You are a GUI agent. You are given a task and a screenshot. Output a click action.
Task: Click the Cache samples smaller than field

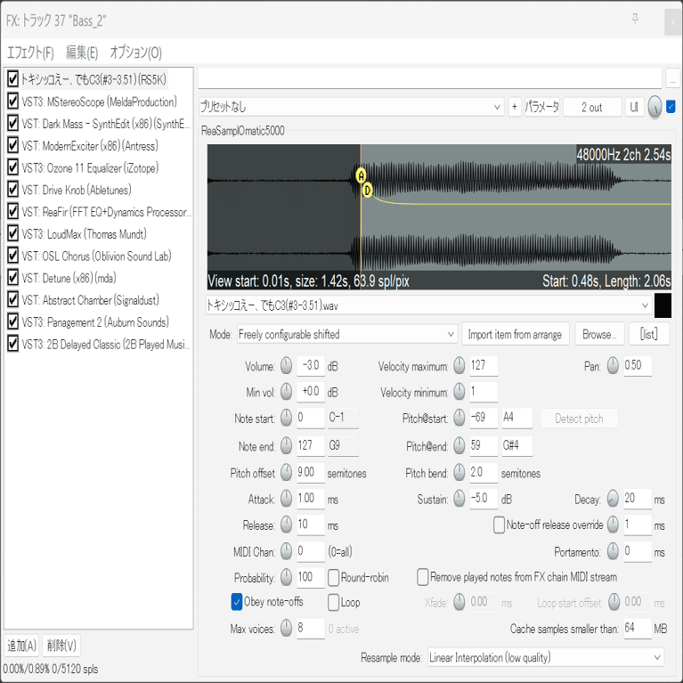click(638, 628)
